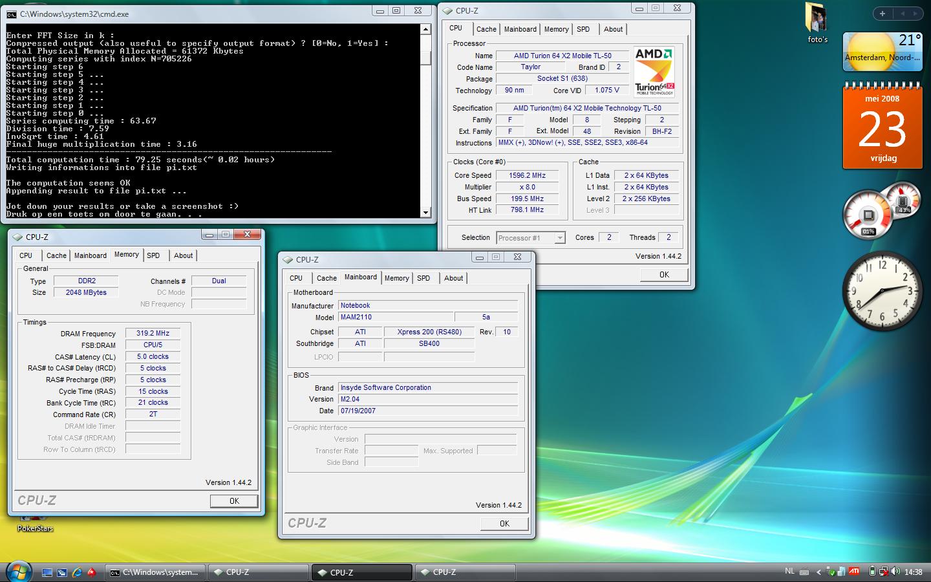Click Specification field AMD Turion(tm) 64 X2 text
931x582 pixels.
tap(587, 109)
